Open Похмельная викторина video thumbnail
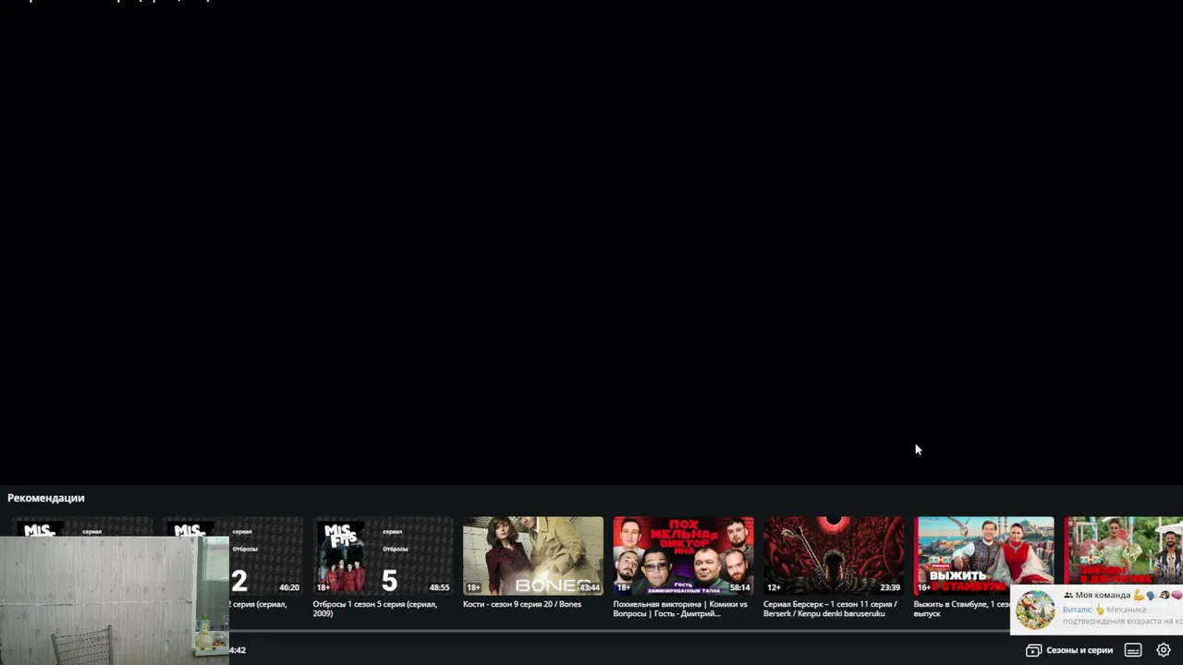1183x665 pixels. click(x=683, y=555)
